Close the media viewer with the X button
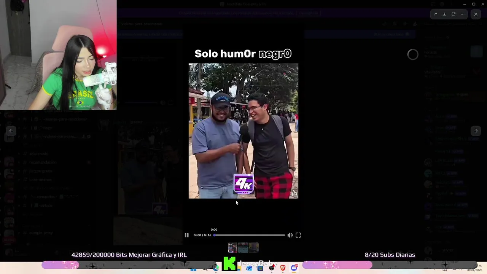487x274 pixels. pos(476,14)
